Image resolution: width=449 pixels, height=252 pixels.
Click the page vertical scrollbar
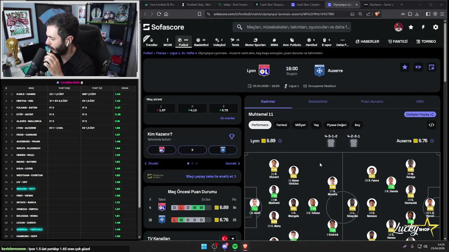tap(445, 52)
